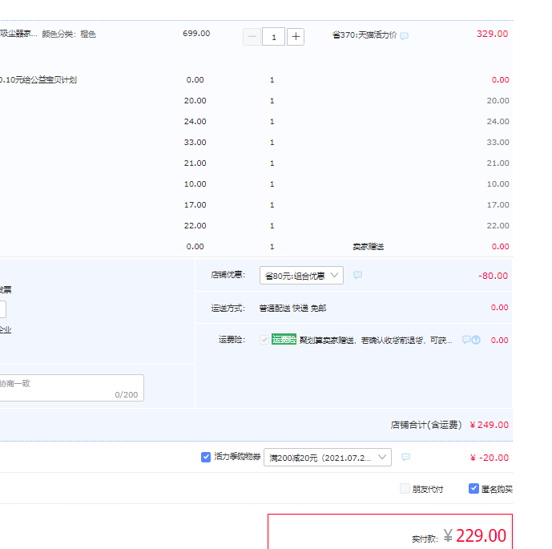Viewport: 552px width, 549px height.
Task: Click 普通配送 快递 免邮 shipping method text
Action: pyautogui.click(x=293, y=309)
